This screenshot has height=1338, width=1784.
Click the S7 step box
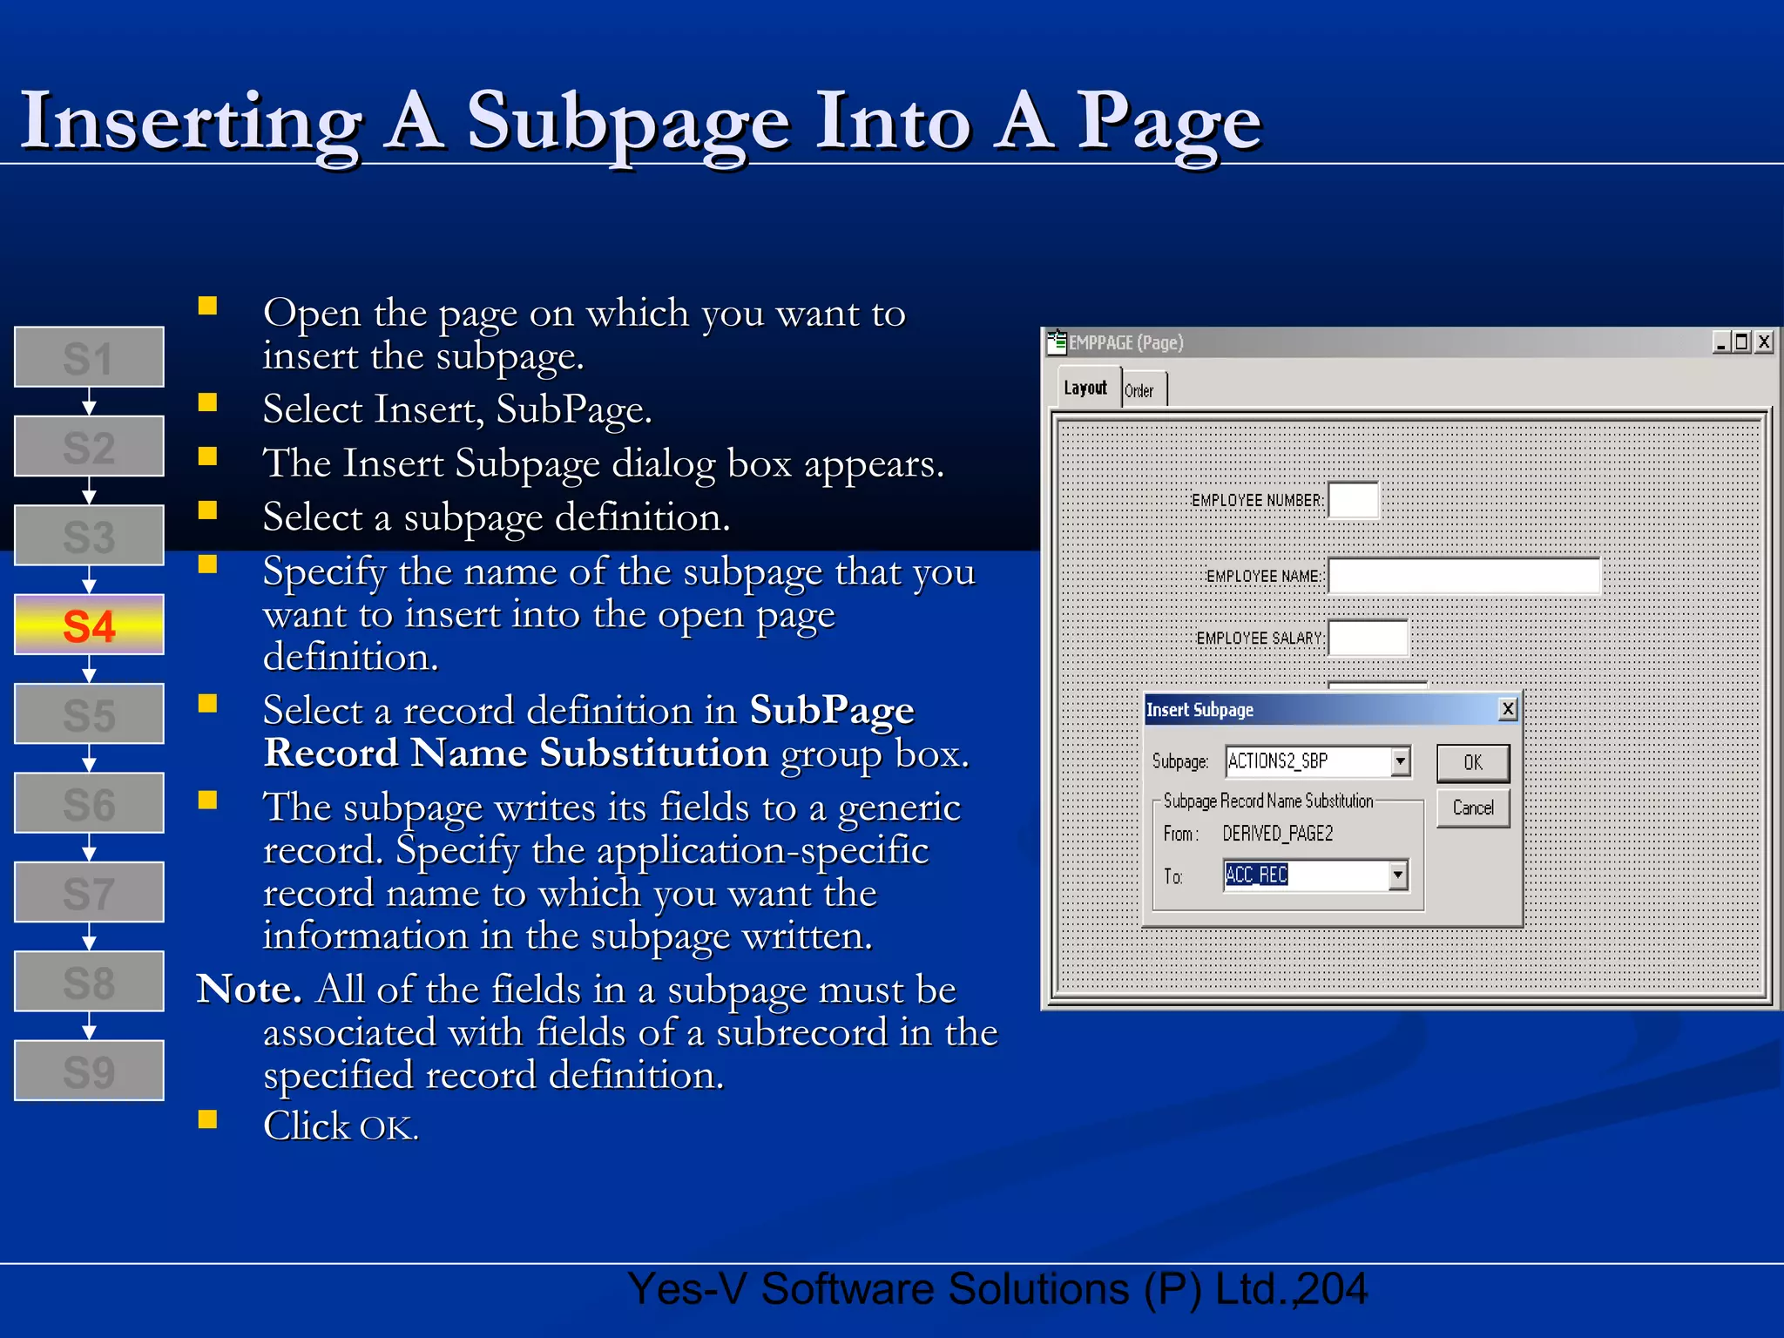pyautogui.click(x=89, y=892)
